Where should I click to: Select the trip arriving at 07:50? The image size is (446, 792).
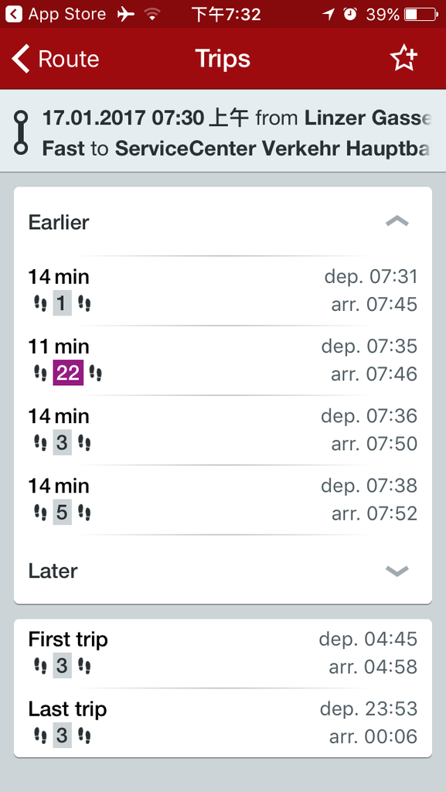pyautogui.click(x=223, y=430)
